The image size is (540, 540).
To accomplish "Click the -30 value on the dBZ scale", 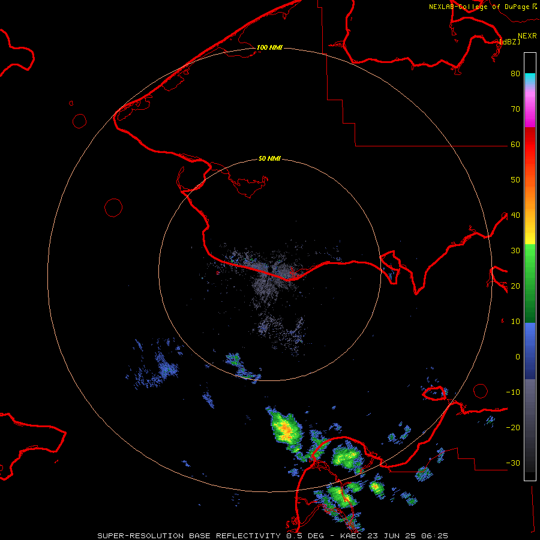I will [x=513, y=463].
